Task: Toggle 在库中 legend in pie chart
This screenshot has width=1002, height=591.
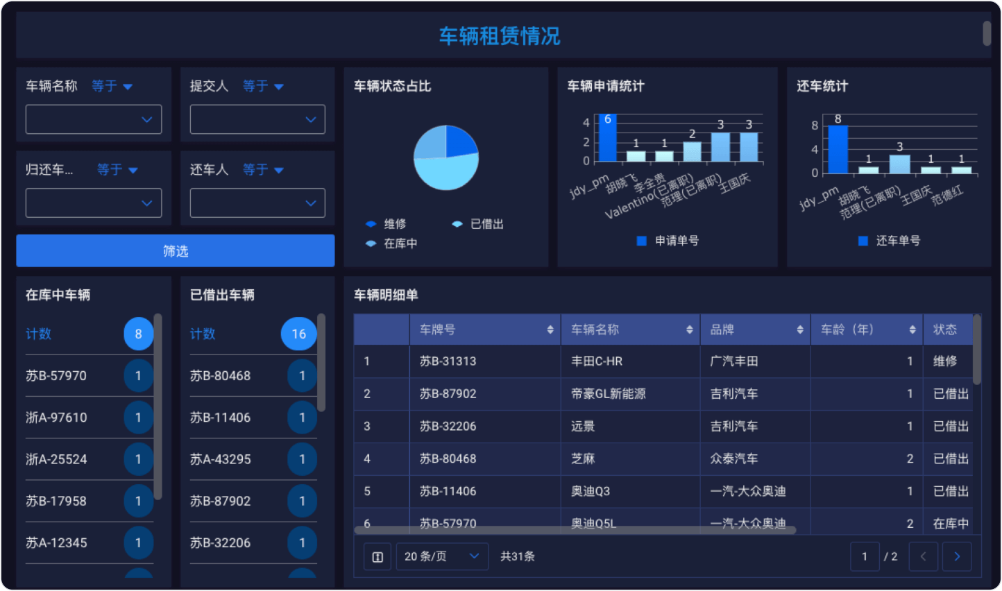Action: coord(371,243)
